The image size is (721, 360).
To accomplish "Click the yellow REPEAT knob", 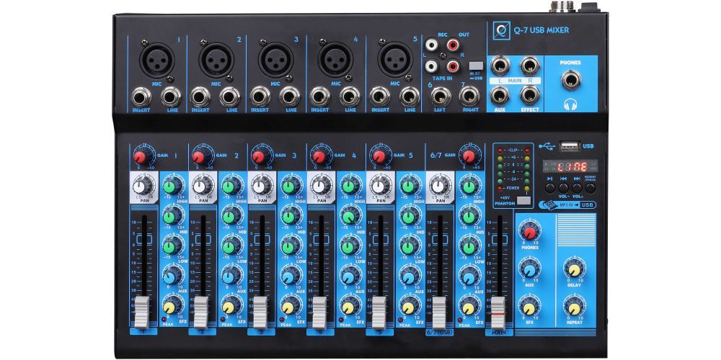I will click(x=574, y=307).
